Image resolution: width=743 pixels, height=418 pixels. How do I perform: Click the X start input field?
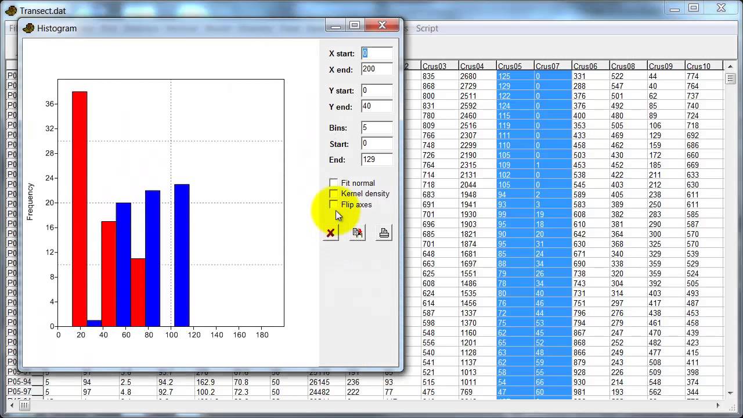tap(377, 53)
